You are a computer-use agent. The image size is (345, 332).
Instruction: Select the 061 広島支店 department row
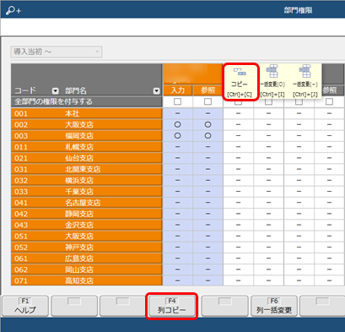[87, 259]
